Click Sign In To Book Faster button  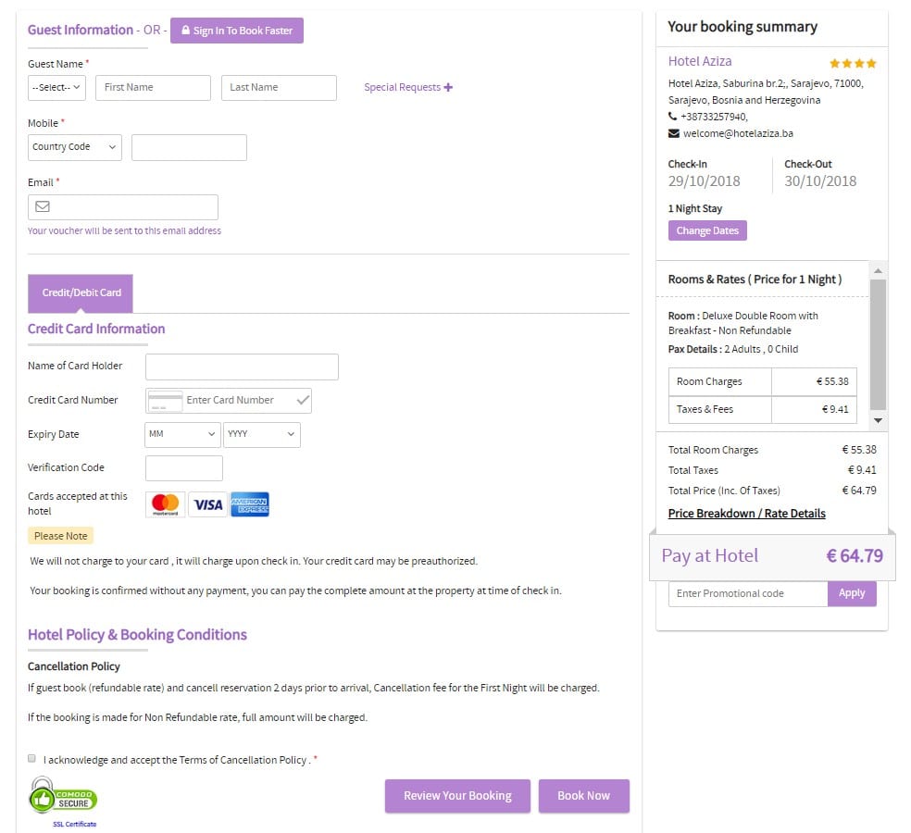pos(237,31)
